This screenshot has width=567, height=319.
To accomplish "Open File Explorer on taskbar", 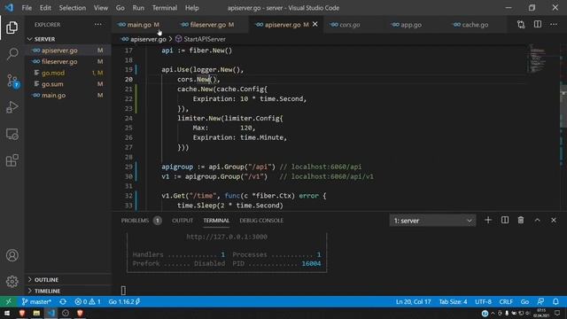I will pyautogui.click(x=36, y=313).
